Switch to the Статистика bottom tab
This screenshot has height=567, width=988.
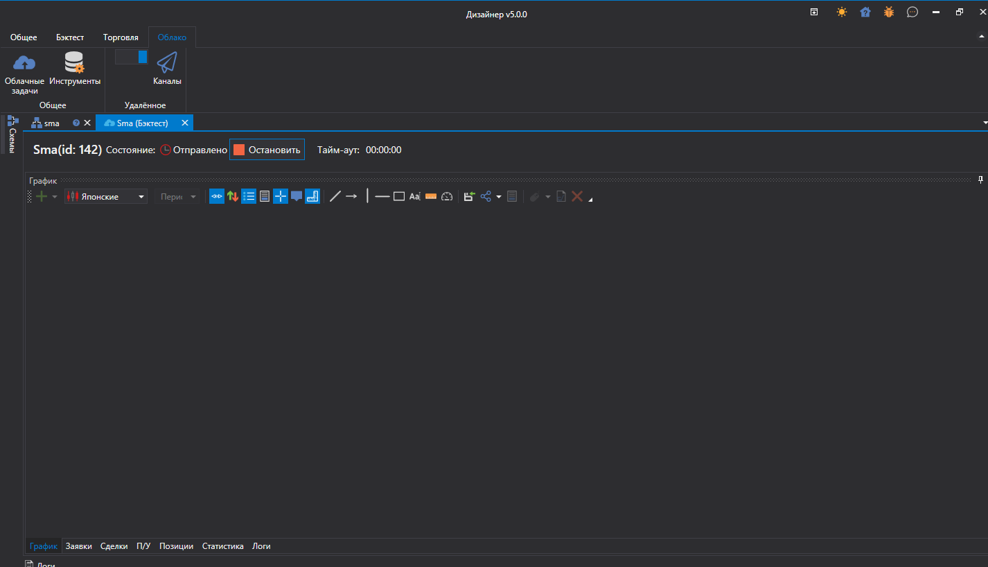tap(223, 546)
